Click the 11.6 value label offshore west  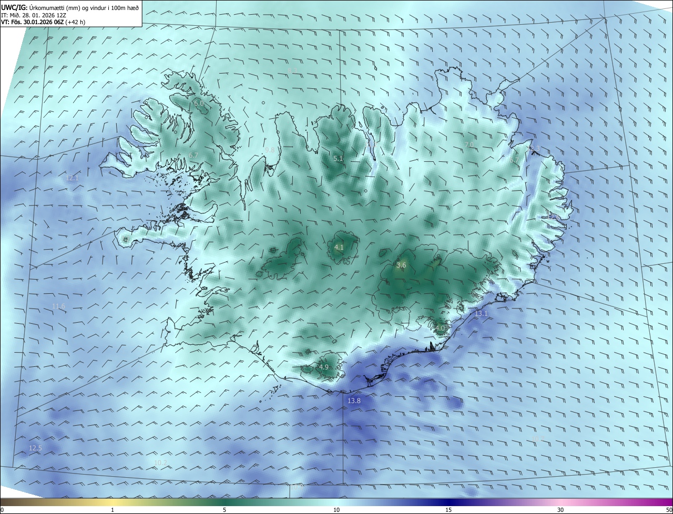pos(59,306)
